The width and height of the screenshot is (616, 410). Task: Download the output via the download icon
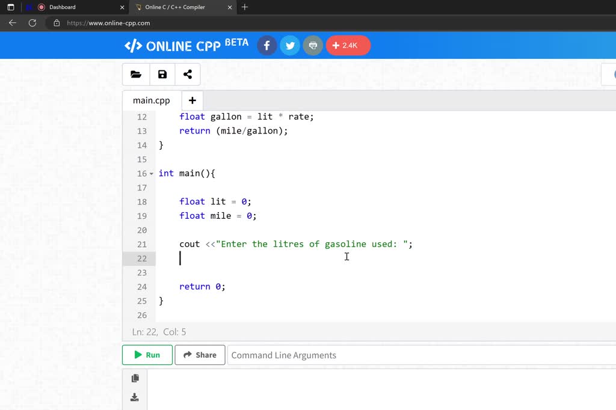click(135, 397)
